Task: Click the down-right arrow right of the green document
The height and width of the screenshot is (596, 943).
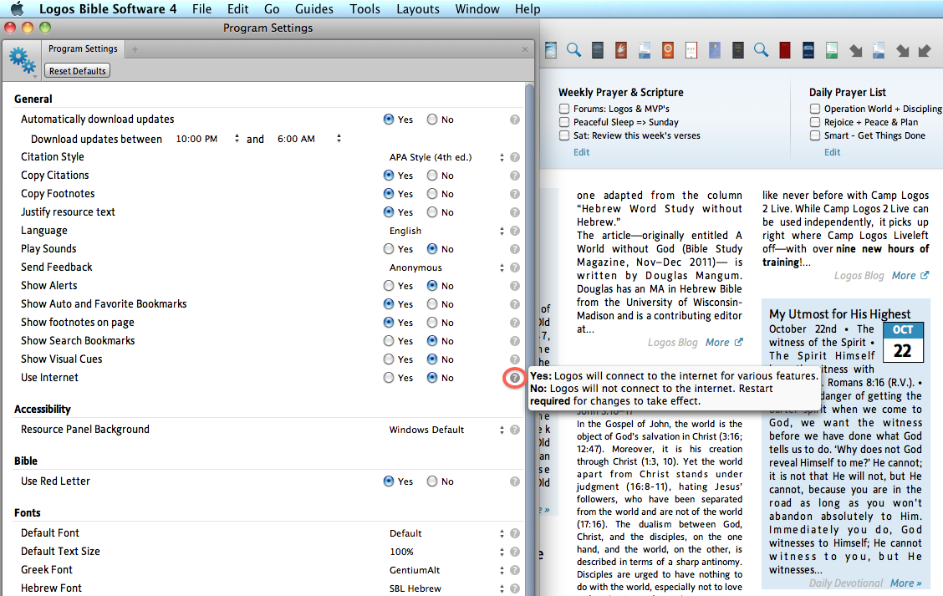Action: click(x=855, y=50)
